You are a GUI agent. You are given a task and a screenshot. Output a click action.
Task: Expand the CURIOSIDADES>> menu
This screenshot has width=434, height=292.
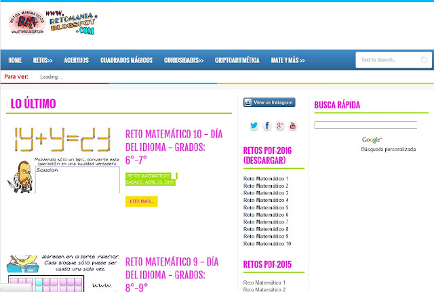pyautogui.click(x=184, y=60)
